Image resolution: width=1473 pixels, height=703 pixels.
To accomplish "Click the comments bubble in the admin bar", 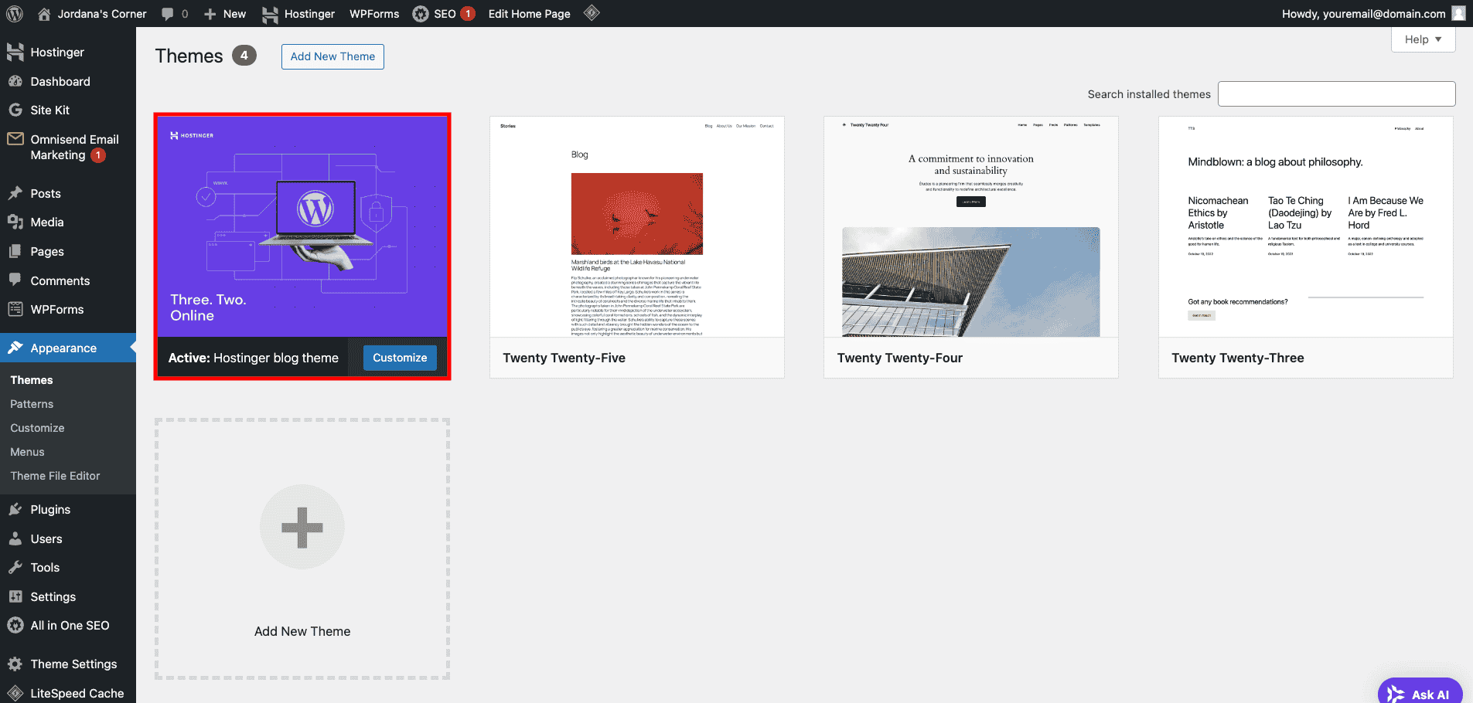I will tap(167, 13).
